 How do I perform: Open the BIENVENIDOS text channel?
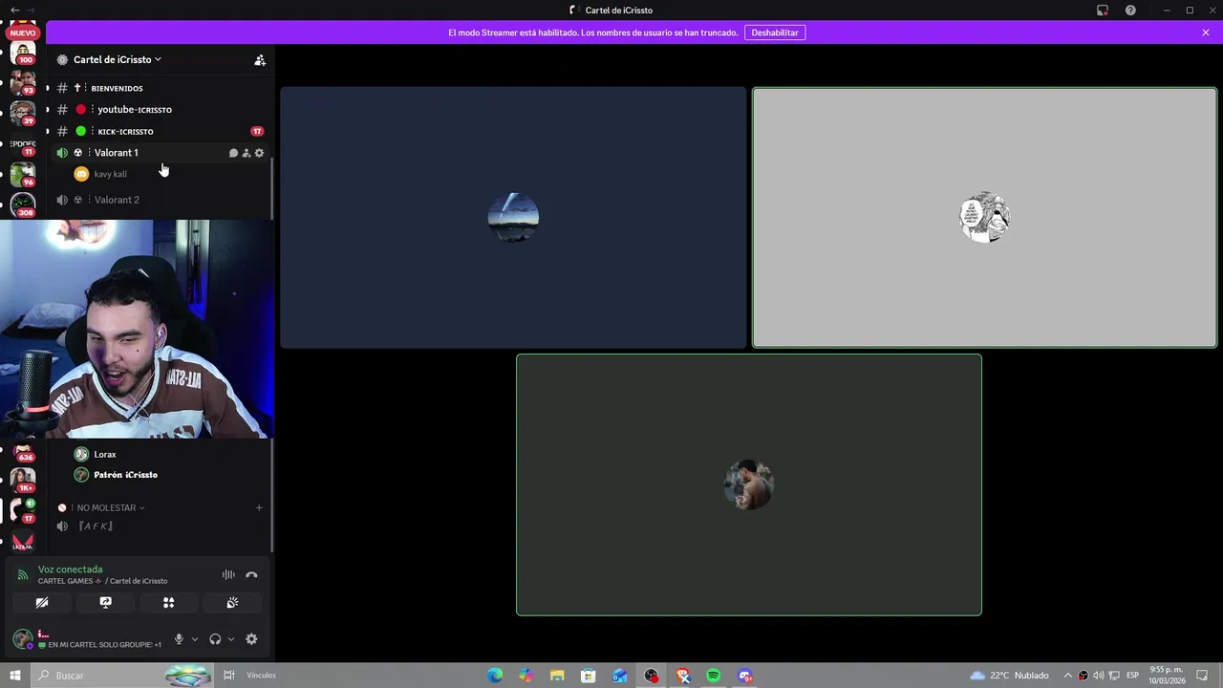click(158, 88)
